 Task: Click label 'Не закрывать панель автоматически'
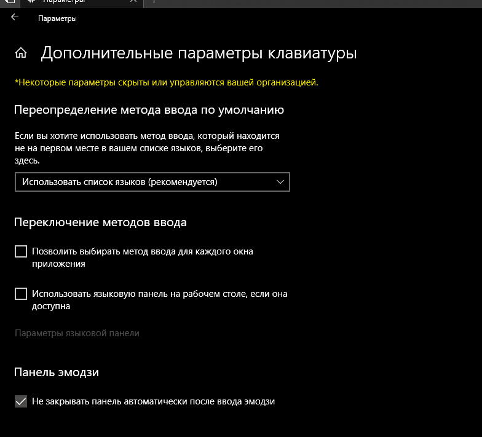point(154,401)
